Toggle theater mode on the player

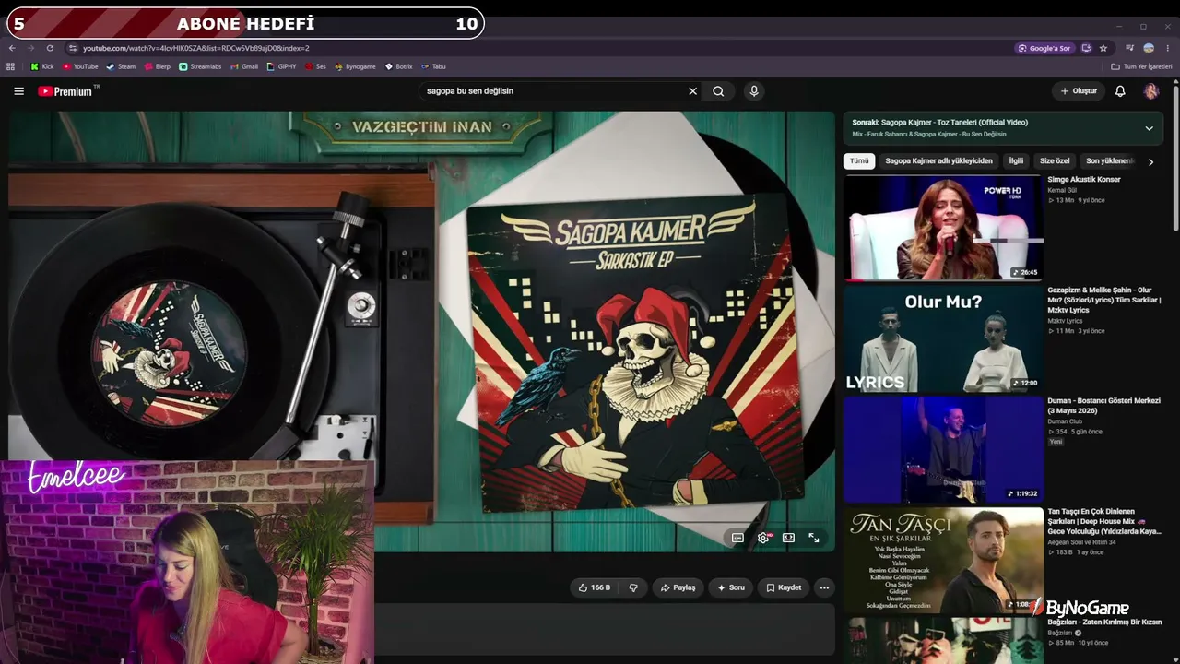[788, 538]
